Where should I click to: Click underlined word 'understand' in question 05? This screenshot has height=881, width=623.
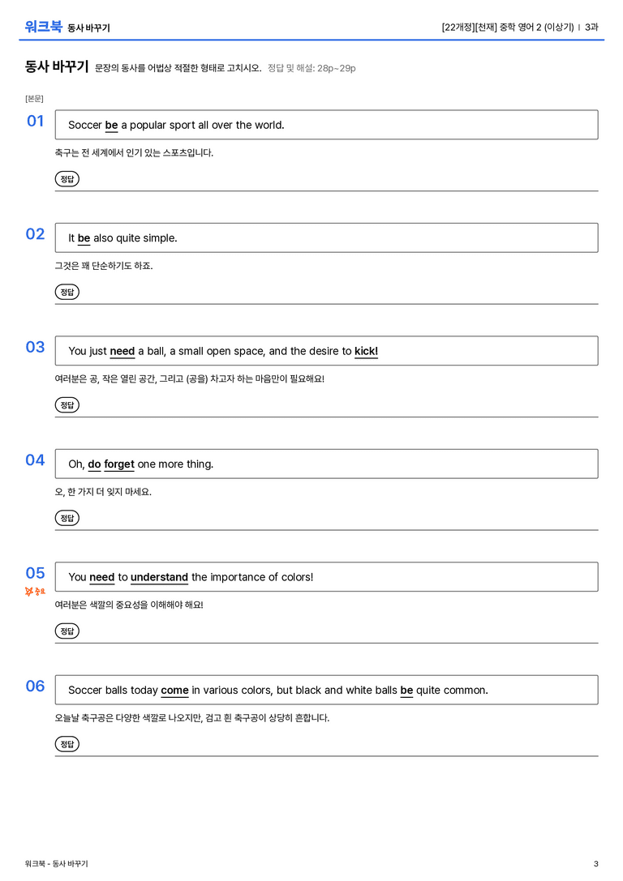tap(159, 577)
